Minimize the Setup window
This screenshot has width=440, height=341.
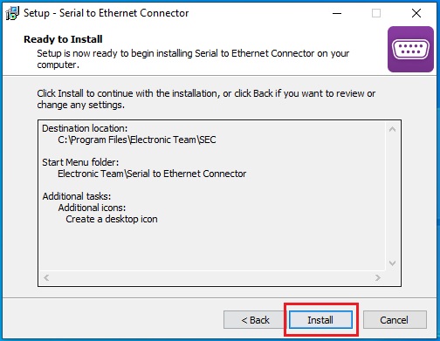[337, 13]
